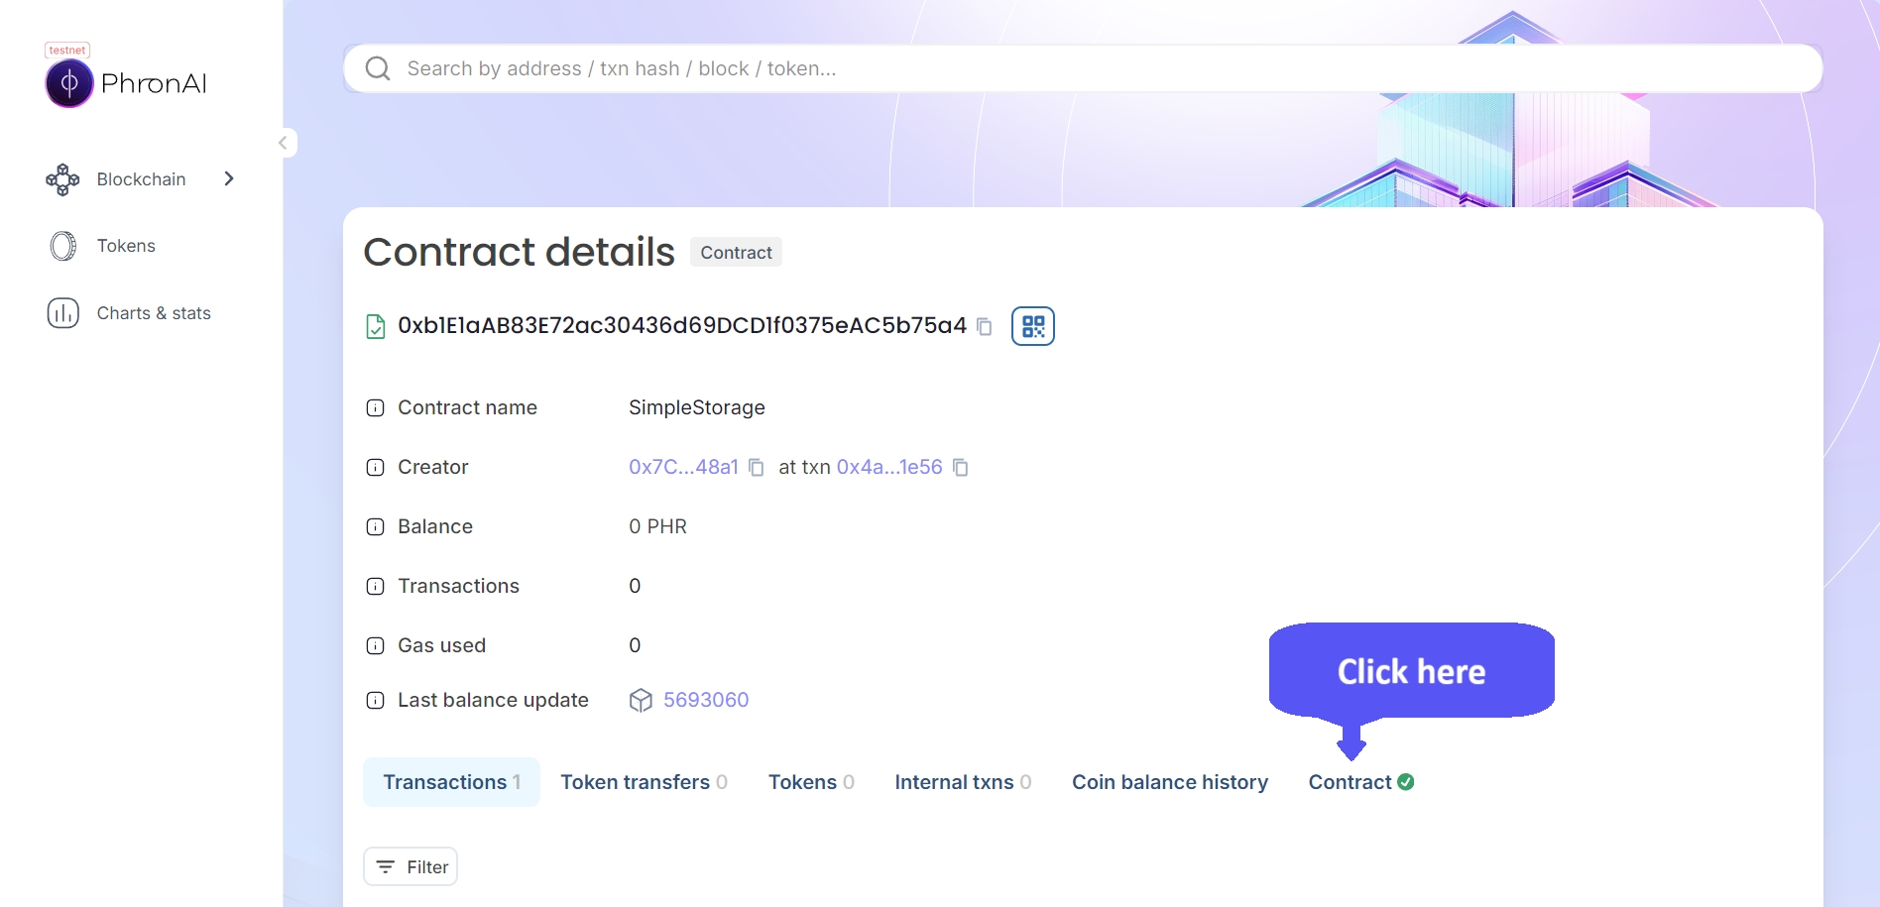Open the Filter dropdown
This screenshot has width=1880, height=907.
(x=411, y=866)
